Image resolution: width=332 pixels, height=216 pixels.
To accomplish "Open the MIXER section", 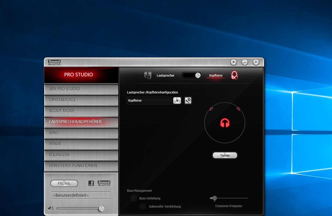I will 81,144.
